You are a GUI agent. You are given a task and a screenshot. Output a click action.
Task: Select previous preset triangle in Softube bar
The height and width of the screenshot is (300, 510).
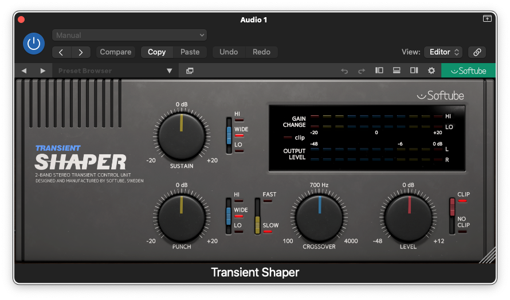tap(24, 71)
